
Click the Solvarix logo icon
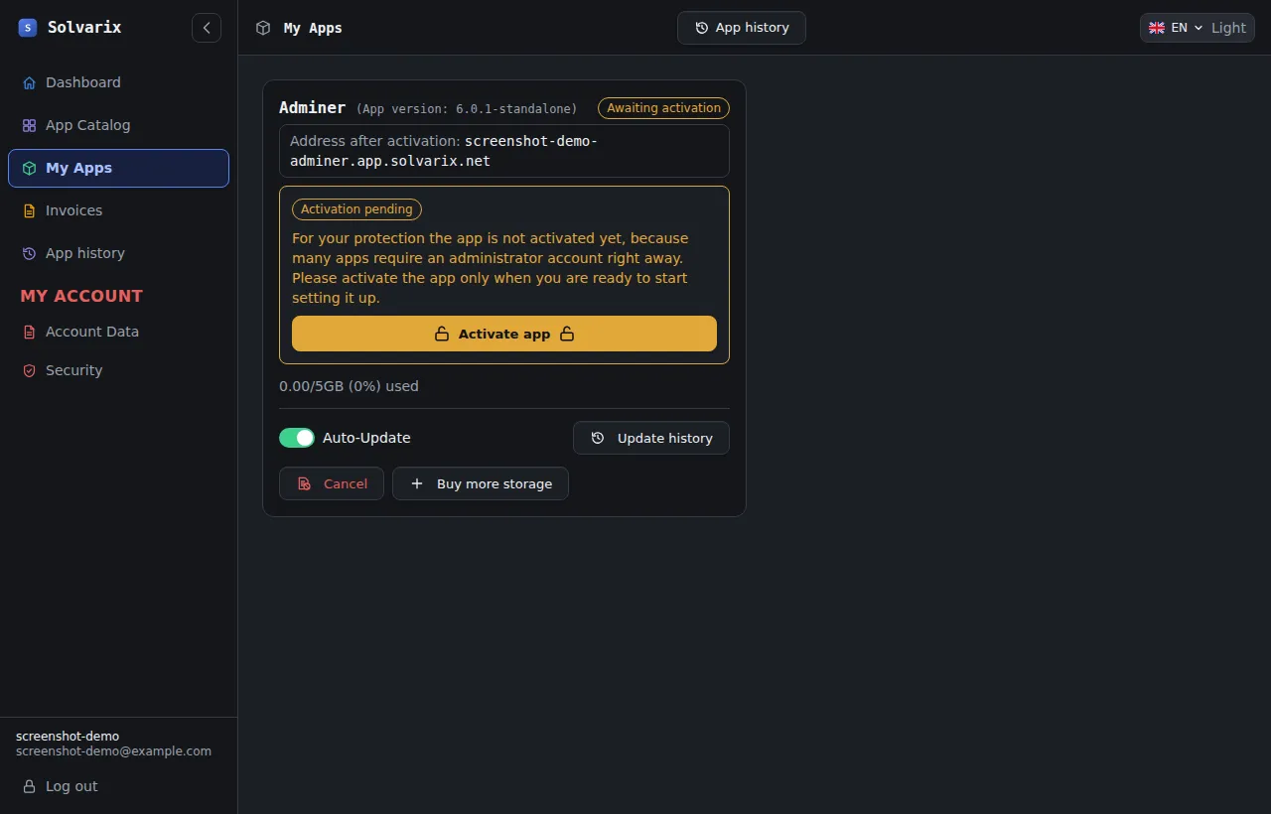(28, 28)
